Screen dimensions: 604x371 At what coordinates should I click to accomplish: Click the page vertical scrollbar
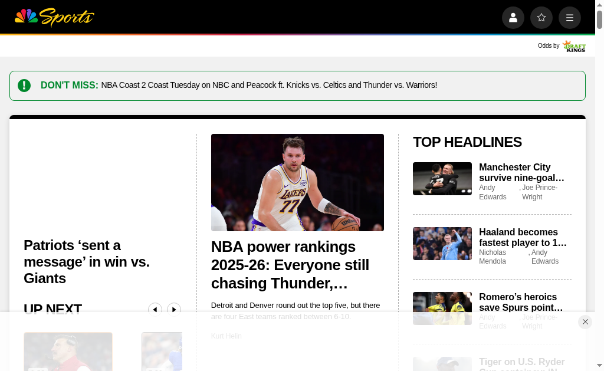599,177
